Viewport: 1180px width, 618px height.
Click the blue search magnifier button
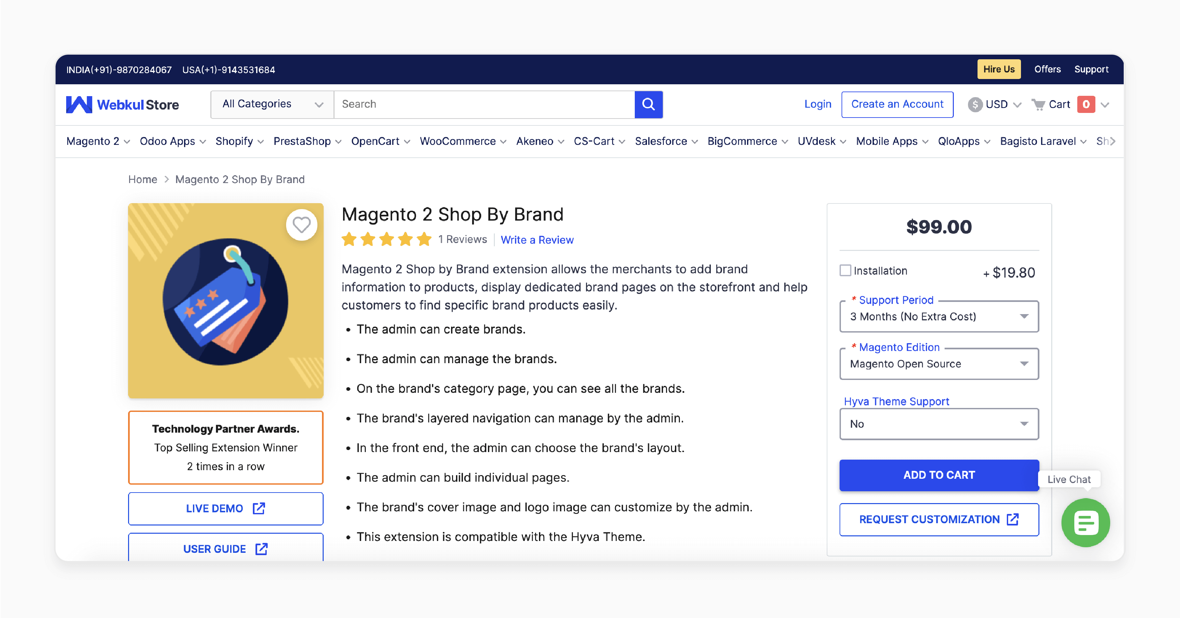[648, 104]
